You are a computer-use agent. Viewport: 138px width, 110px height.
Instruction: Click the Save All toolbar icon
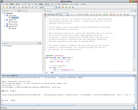[14, 7]
